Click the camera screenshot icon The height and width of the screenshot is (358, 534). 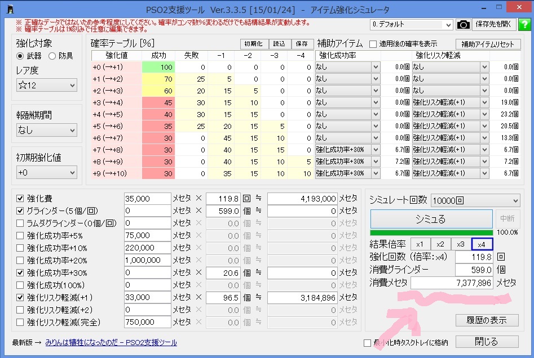click(463, 24)
